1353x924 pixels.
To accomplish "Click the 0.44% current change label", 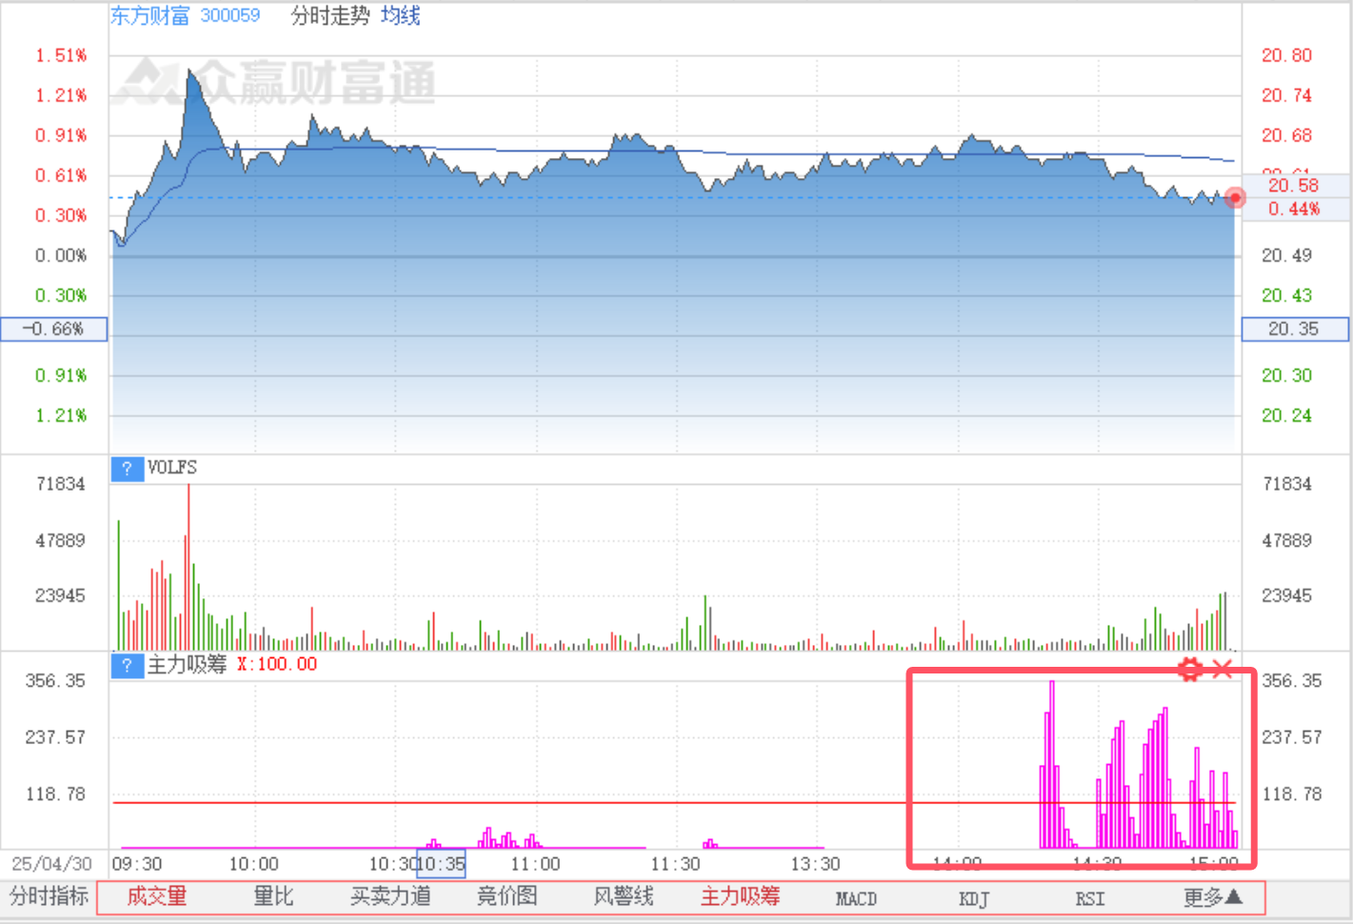I will (1293, 209).
